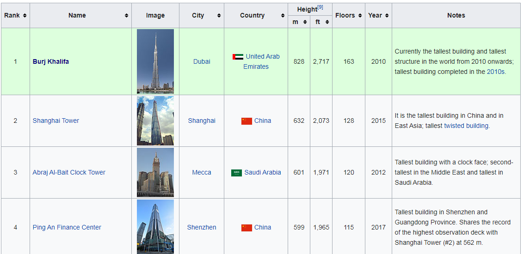Viewport: 524px width, 254px height.
Task: Click China flag in Ping An Finance Center row
Action: (x=247, y=228)
